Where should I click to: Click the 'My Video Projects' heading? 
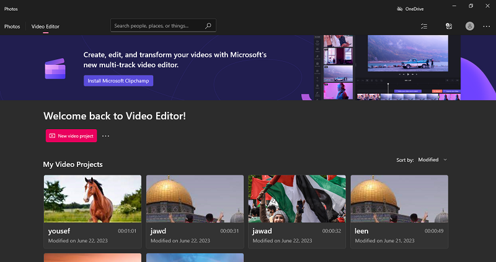coord(73,164)
